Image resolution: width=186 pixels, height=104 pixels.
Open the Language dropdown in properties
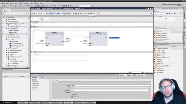(149, 90)
